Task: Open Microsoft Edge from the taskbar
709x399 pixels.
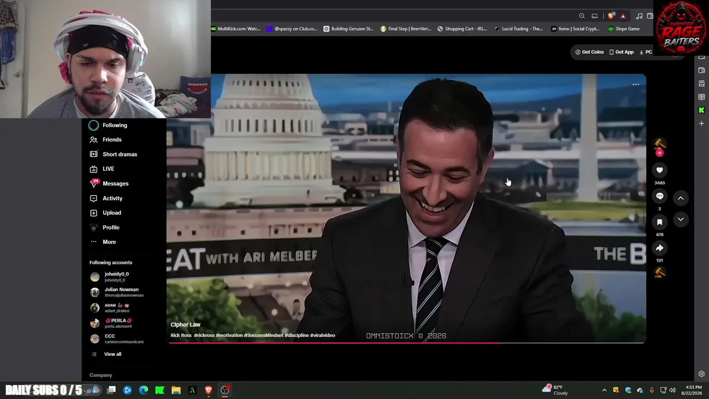Action: [143, 390]
